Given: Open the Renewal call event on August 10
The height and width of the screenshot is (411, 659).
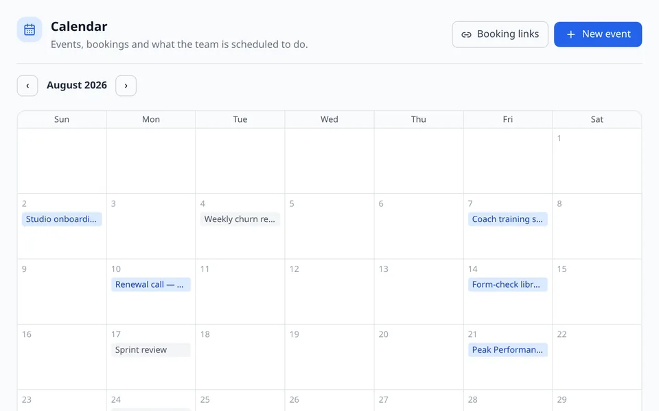Looking at the screenshot, I should click(151, 284).
